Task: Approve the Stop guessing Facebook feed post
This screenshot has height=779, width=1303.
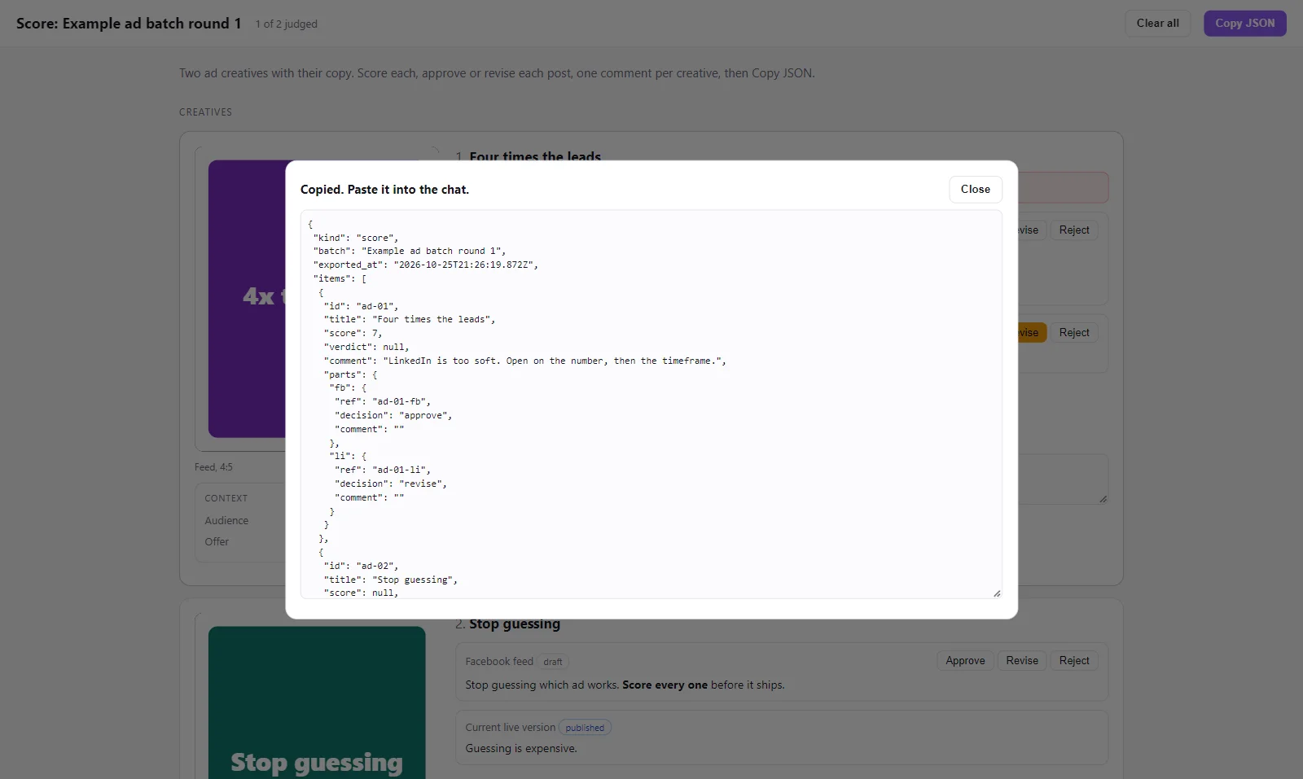Action: coord(965,660)
